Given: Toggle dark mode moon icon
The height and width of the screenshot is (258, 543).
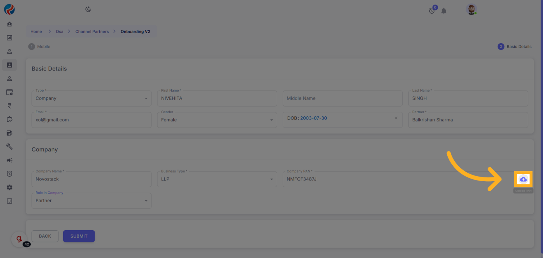Looking at the screenshot, I should pyautogui.click(x=88, y=9).
